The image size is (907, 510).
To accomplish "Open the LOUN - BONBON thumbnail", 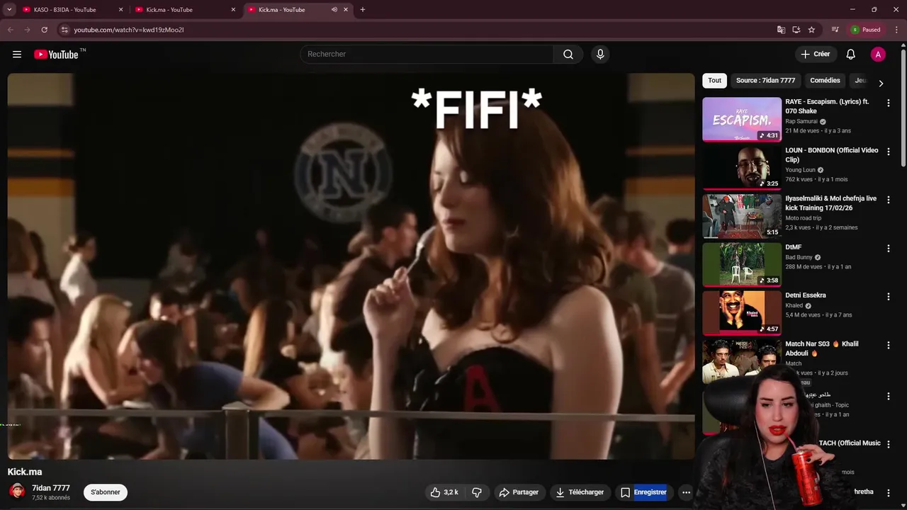I will (742, 168).
